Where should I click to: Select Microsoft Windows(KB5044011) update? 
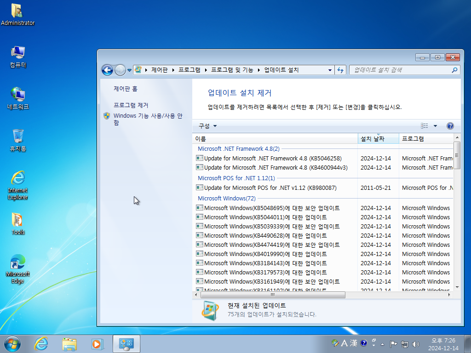coord(265,217)
